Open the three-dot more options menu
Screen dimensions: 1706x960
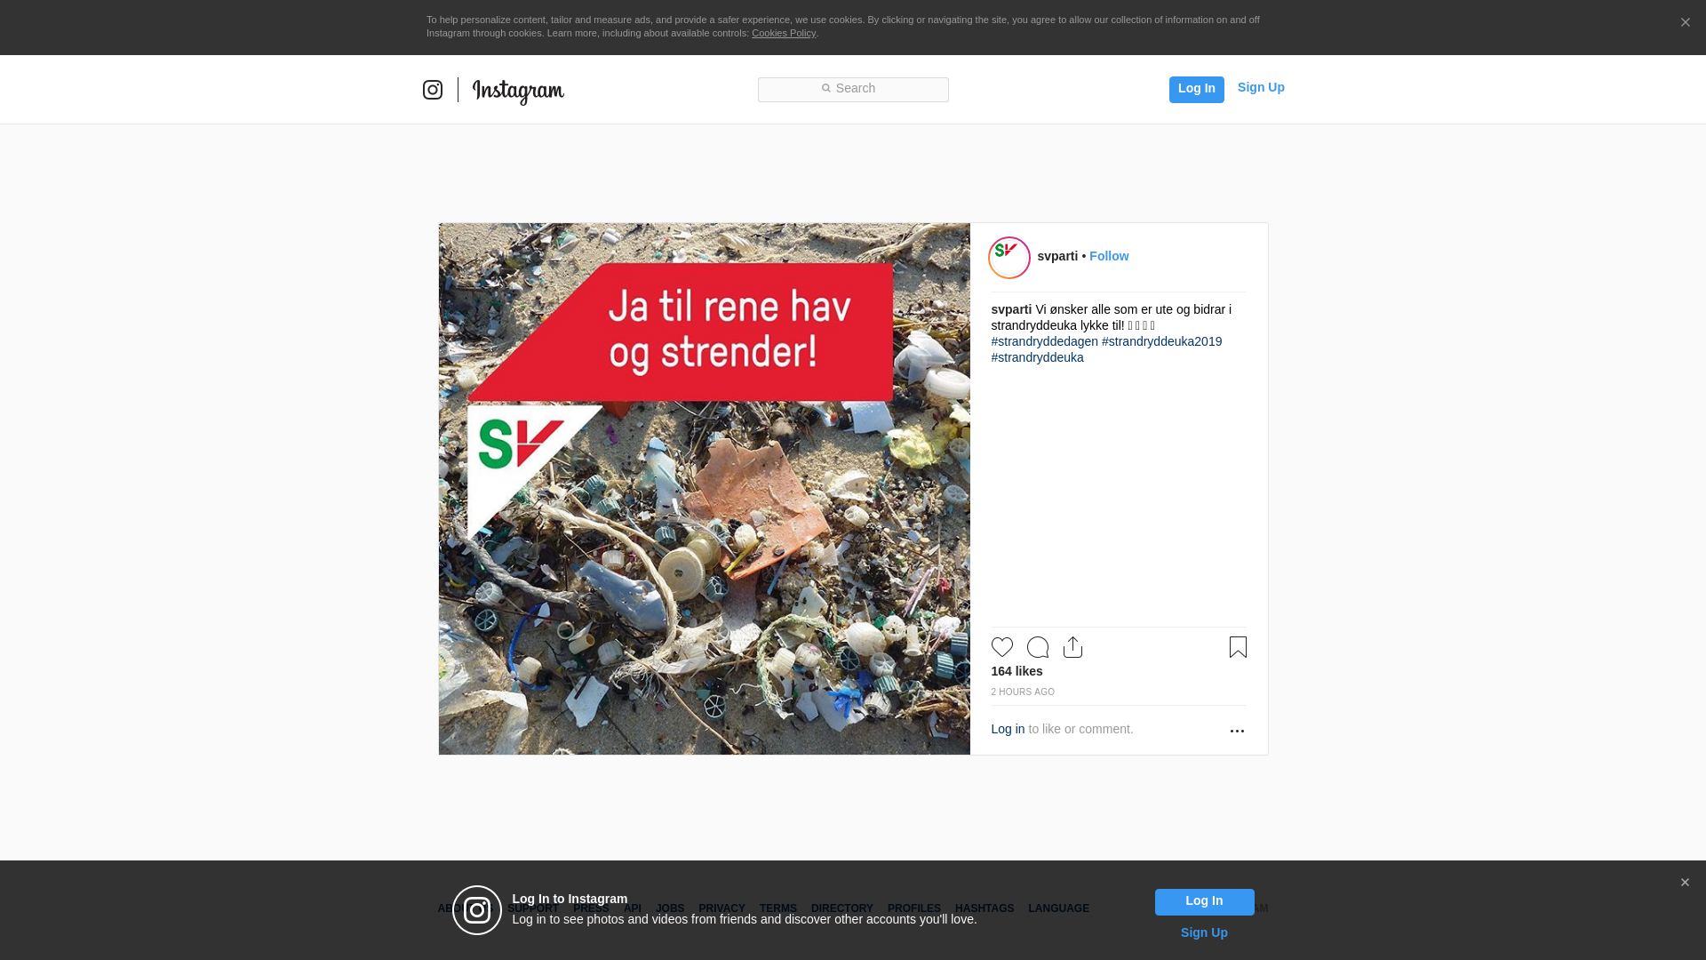coord(1237,731)
